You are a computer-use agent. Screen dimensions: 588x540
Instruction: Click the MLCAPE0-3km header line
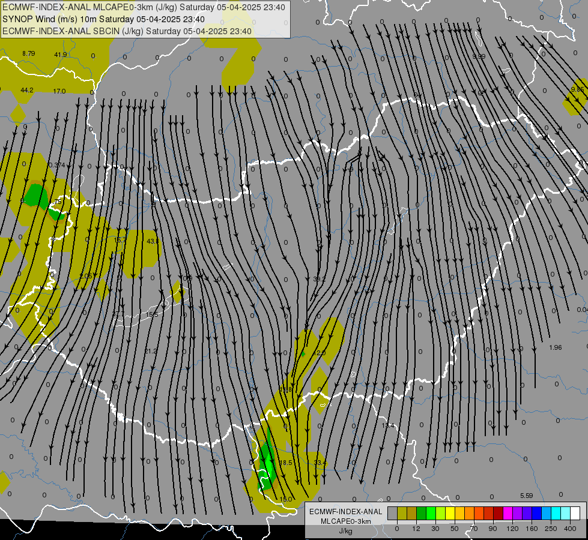coord(144,7)
